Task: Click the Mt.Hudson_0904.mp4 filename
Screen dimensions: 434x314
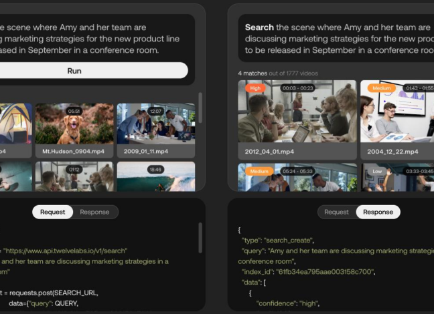Action: (74, 152)
